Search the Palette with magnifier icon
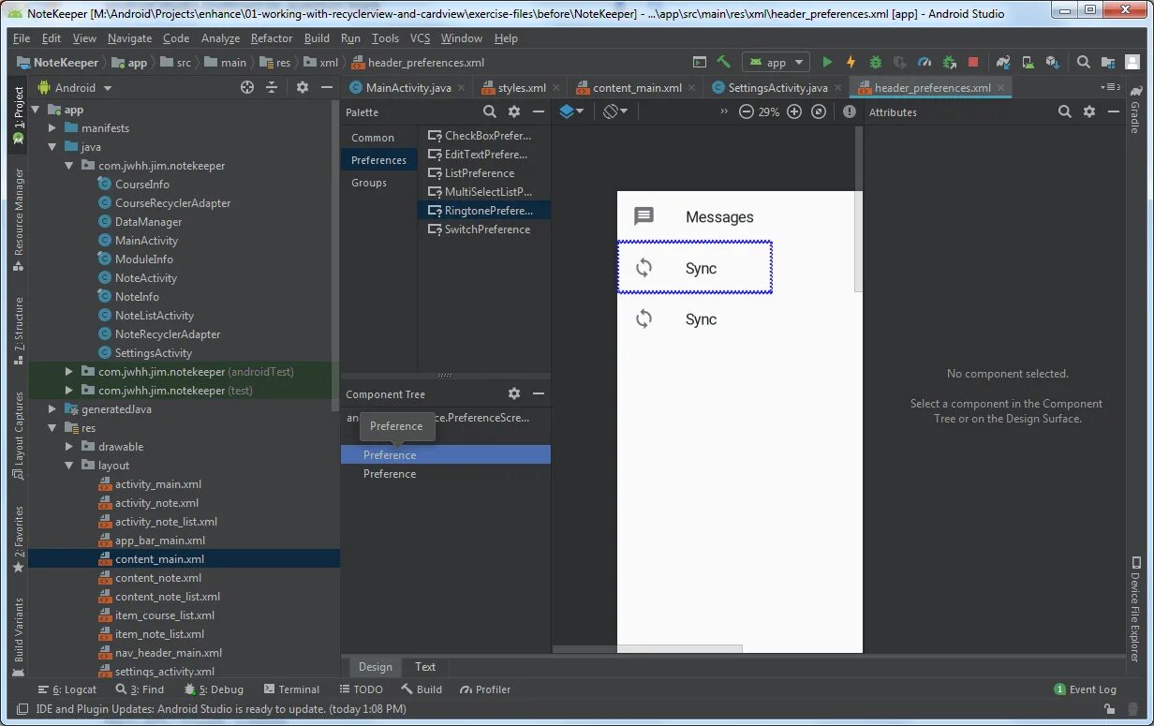Screen dimensions: 1154x726 489,111
